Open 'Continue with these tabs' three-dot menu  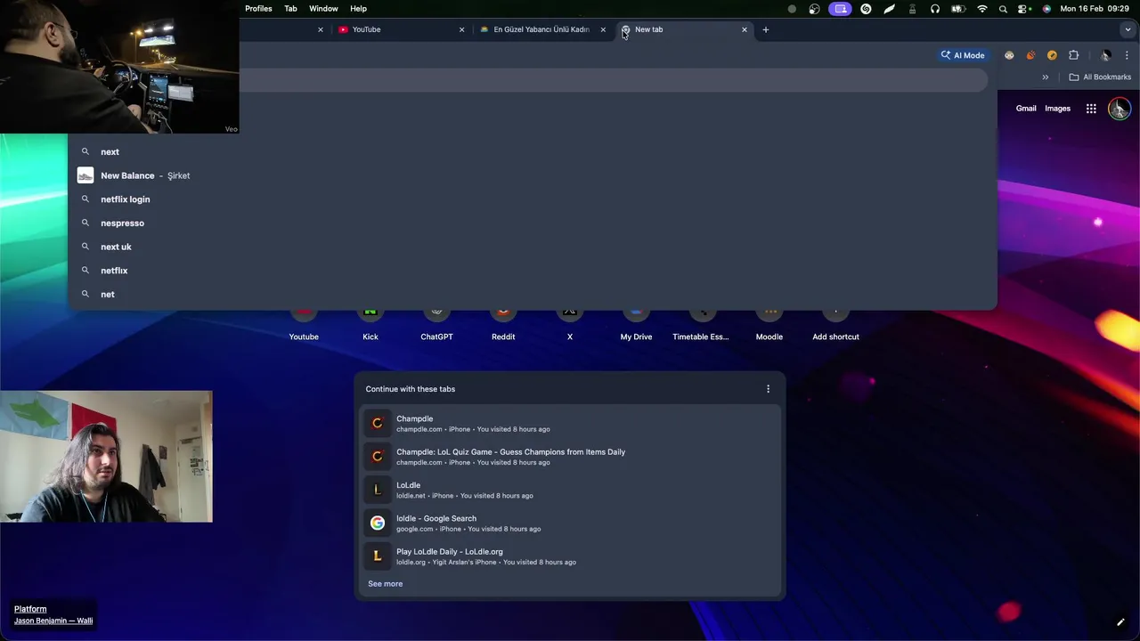click(768, 389)
